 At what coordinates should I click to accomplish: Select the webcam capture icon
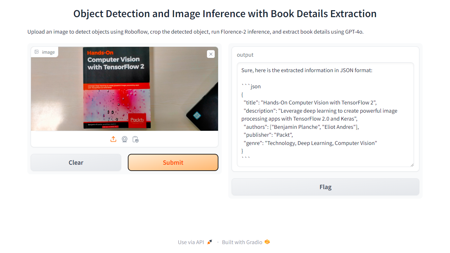pos(125,139)
